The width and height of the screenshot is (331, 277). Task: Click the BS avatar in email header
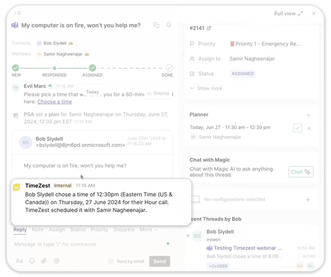pyautogui.click(x=25, y=142)
